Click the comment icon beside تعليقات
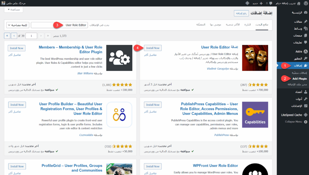 click(305, 42)
